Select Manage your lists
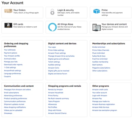Viewport: 133px width, 119px height. [11, 62]
